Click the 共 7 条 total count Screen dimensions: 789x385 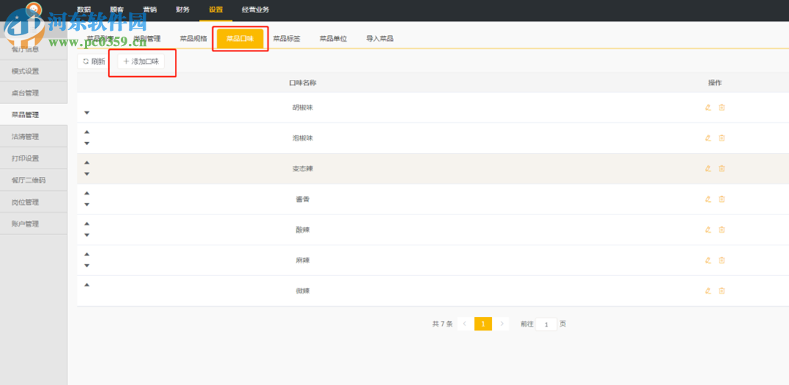pos(442,324)
